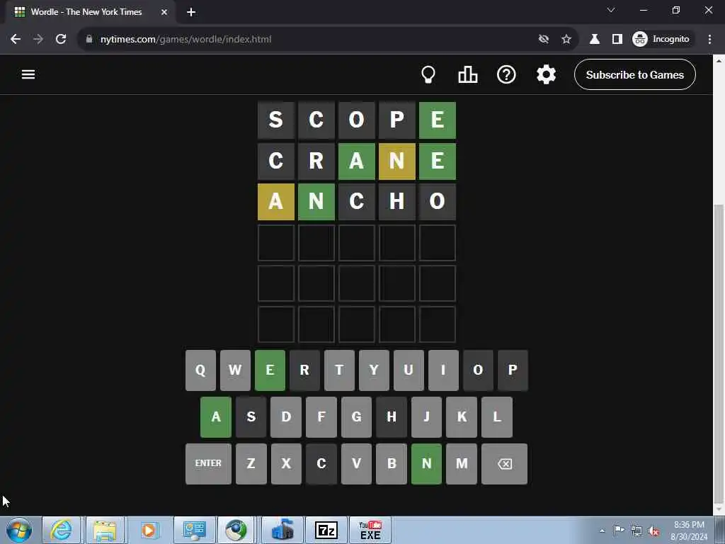The height and width of the screenshot is (544, 725).
Task: Open a new browser tab
Action: pyautogui.click(x=191, y=12)
